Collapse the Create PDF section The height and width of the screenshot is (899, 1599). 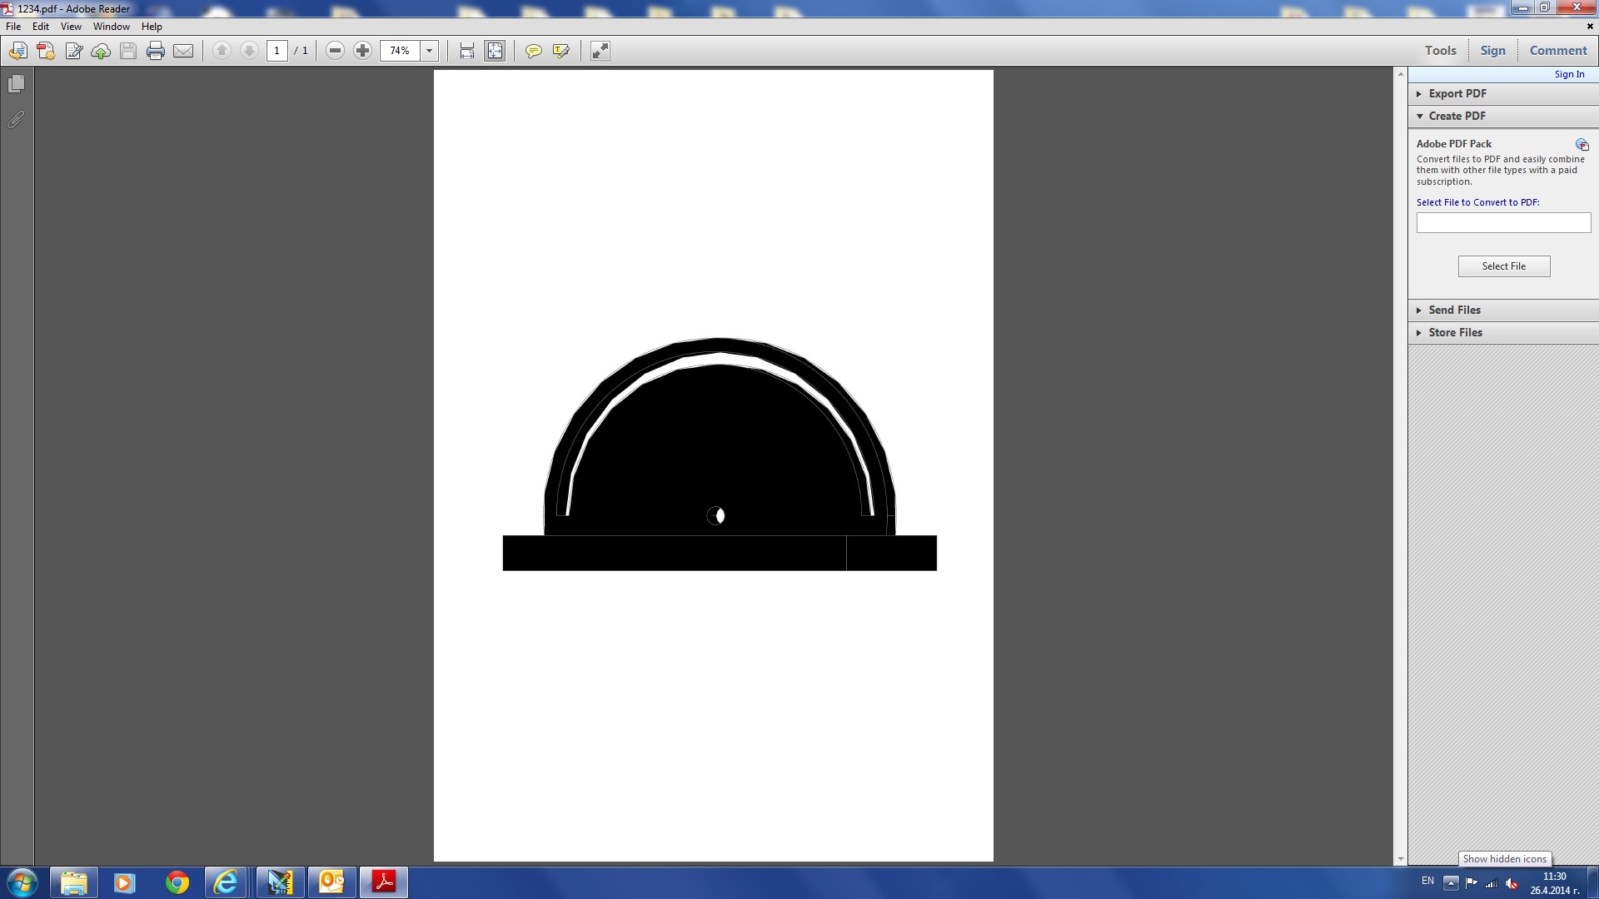1457,116
